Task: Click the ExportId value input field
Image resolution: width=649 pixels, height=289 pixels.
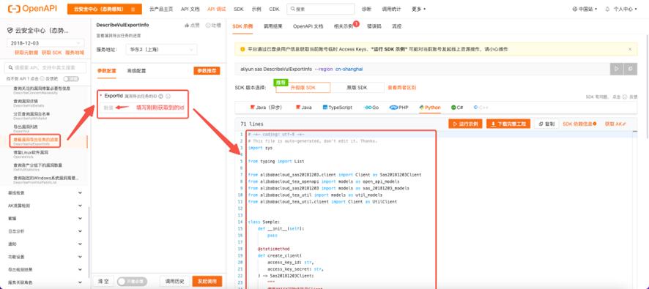Action: pyautogui.click(x=143, y=108)
